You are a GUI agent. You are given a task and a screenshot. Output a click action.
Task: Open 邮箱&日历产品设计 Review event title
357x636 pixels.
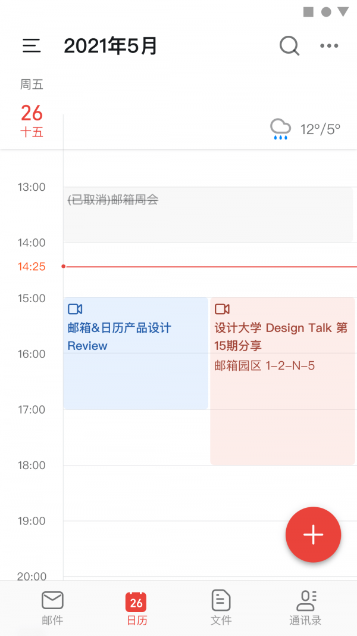(x=119, y=337)
